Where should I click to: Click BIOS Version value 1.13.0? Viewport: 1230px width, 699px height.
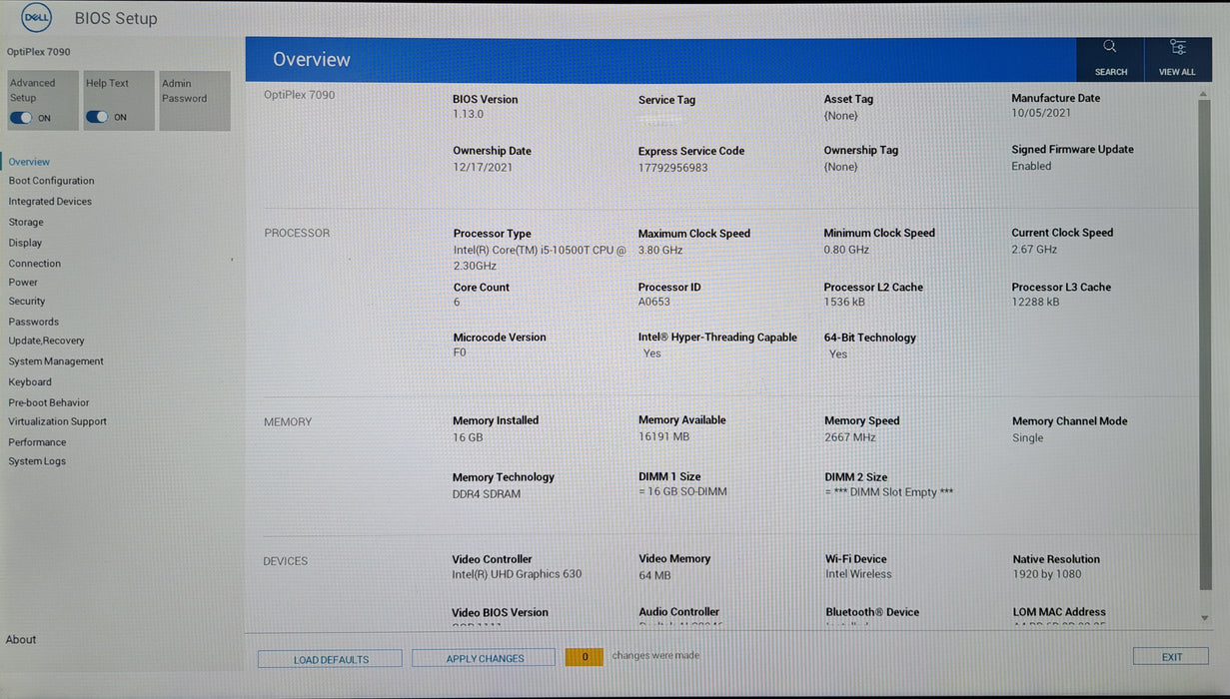(468, 115)
